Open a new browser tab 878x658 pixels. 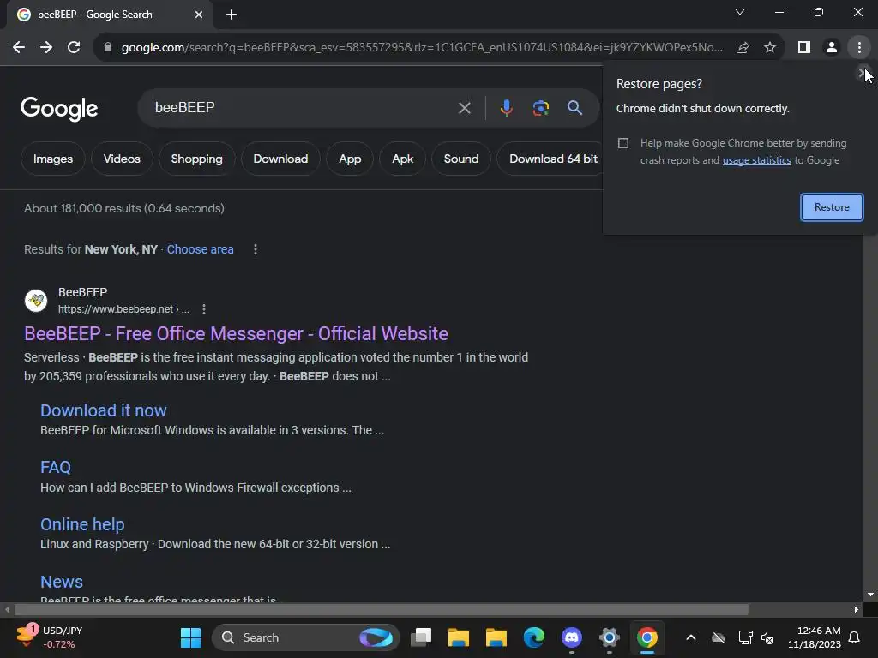click(232, 15)
